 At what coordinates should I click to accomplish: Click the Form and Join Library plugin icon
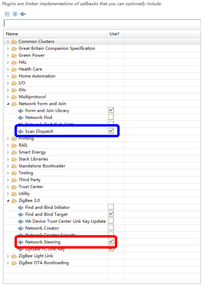pyautogui.click(x=21, y=111)
